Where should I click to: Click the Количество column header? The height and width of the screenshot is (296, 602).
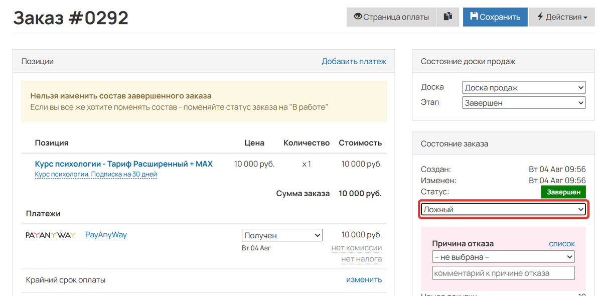tap(307, 143)
